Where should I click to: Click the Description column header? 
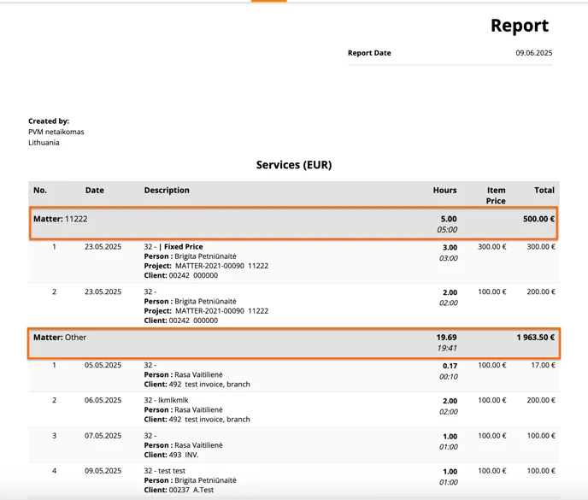[x=167, y=191]
